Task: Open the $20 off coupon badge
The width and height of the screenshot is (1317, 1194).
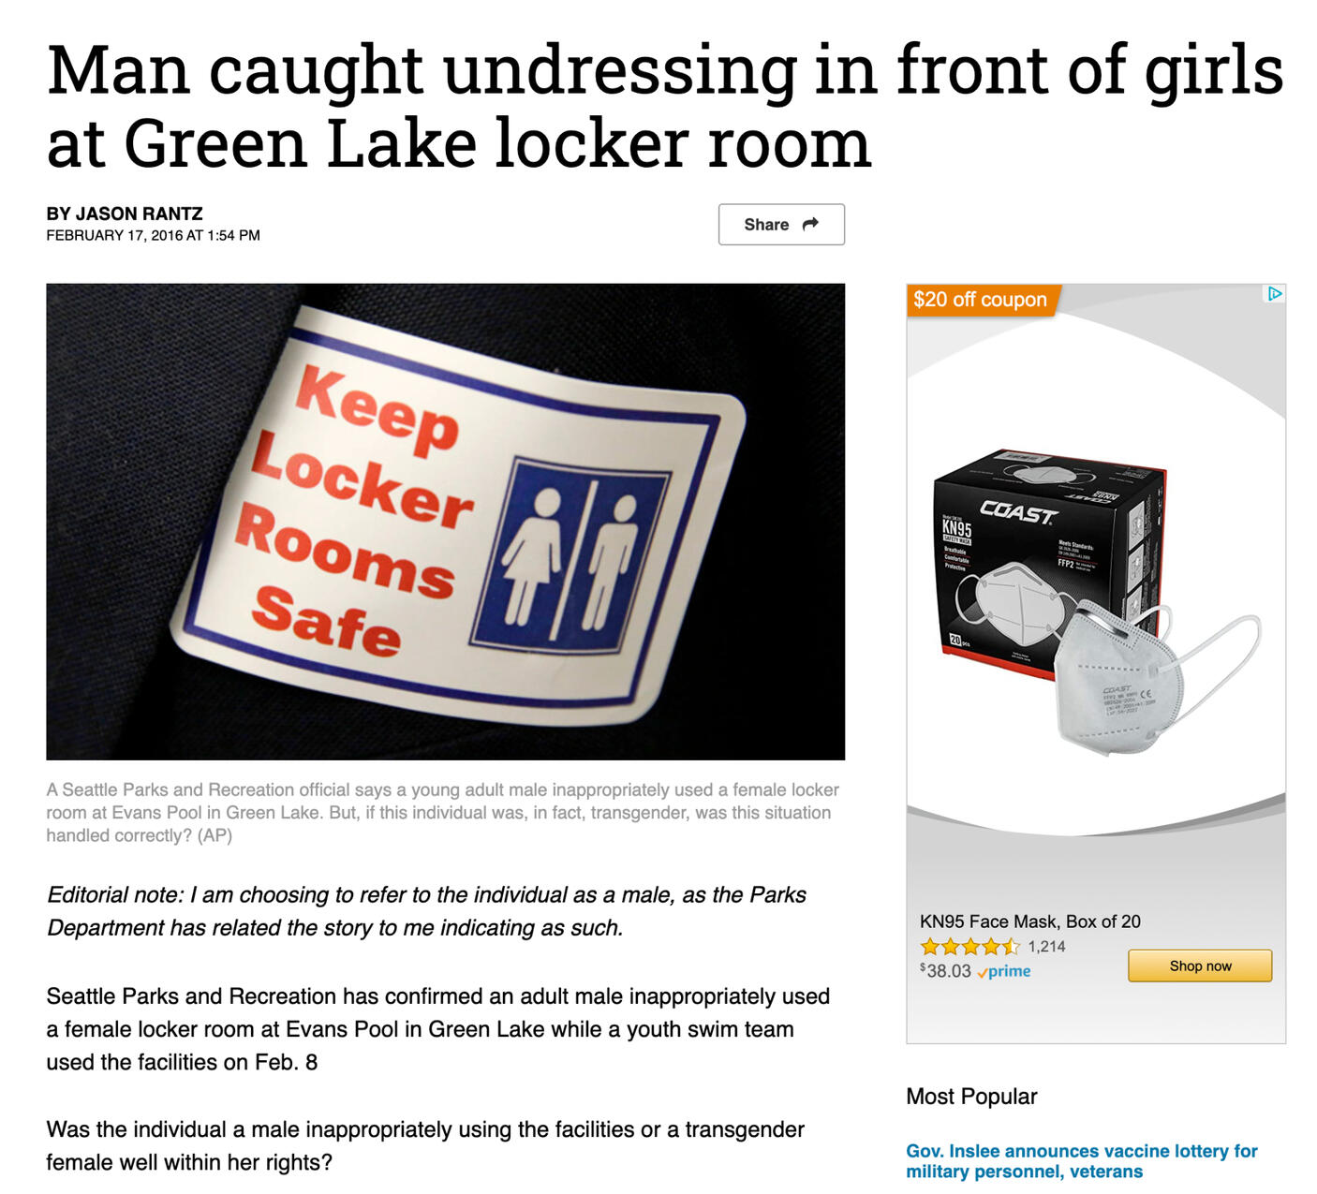Action: point(982,300)
